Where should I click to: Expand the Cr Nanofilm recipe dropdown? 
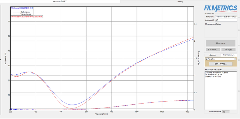[235, 59]
